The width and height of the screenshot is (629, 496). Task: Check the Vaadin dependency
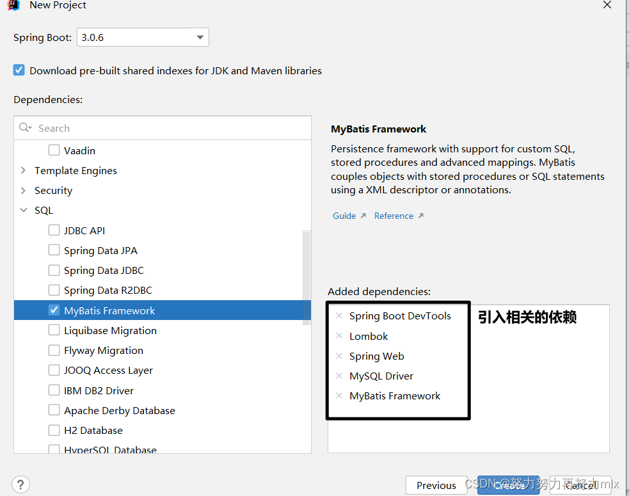[54, 150]
